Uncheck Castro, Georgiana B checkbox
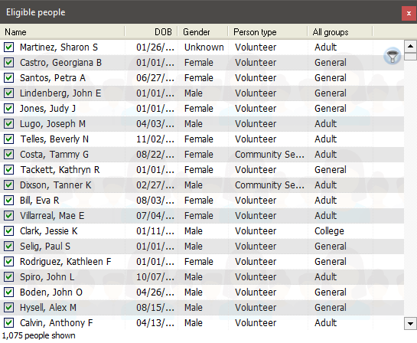 [x=8, y=63]
